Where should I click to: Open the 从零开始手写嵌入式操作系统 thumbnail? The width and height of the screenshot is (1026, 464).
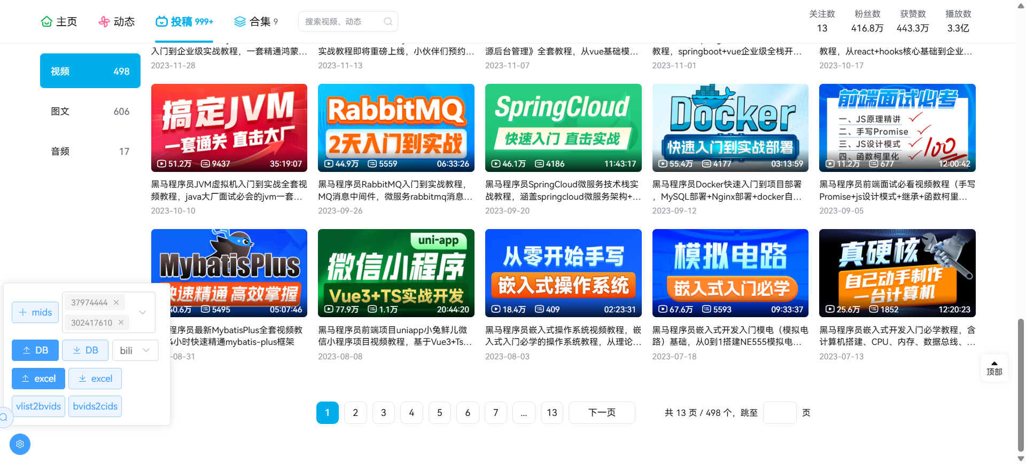click(563, 273)
